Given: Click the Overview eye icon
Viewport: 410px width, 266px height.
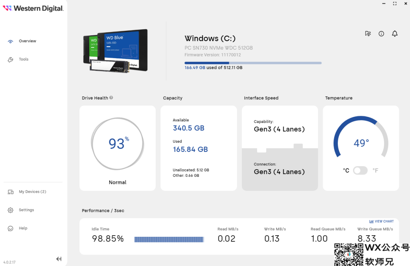Looking at the screenshot, I should point(11,41).
